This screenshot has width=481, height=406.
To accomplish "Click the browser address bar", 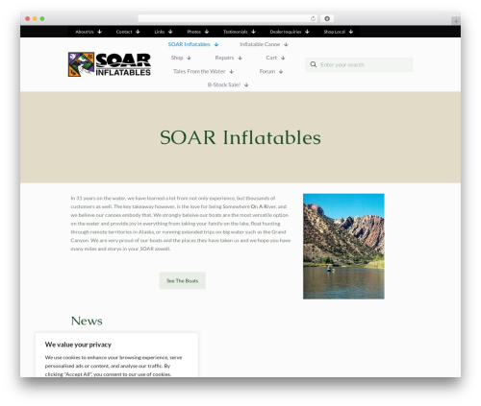I will [x=228, y=18].
